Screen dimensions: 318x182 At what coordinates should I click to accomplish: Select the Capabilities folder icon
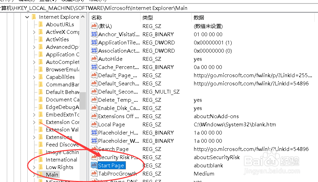41,77
